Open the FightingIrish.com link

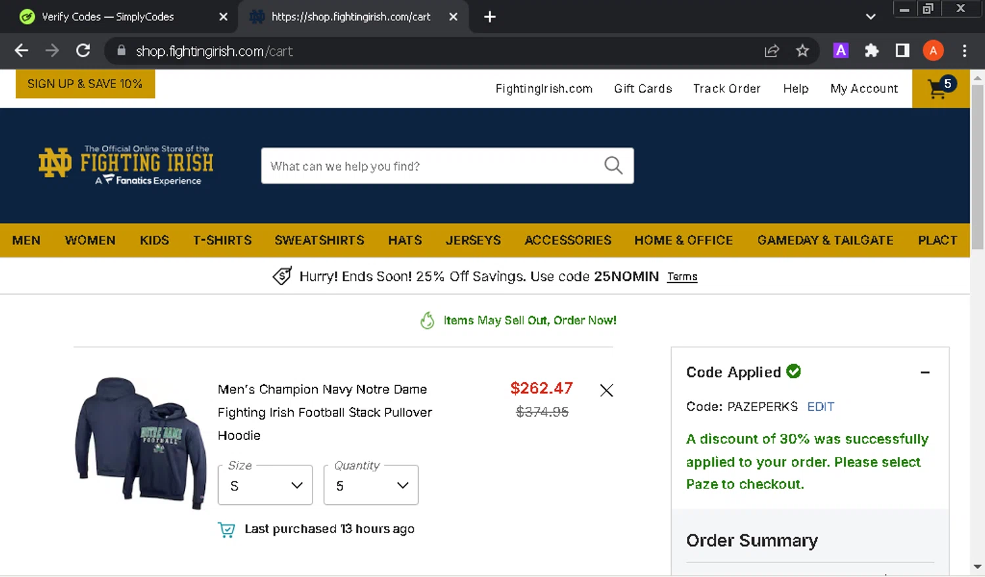(x=544, y=89)
